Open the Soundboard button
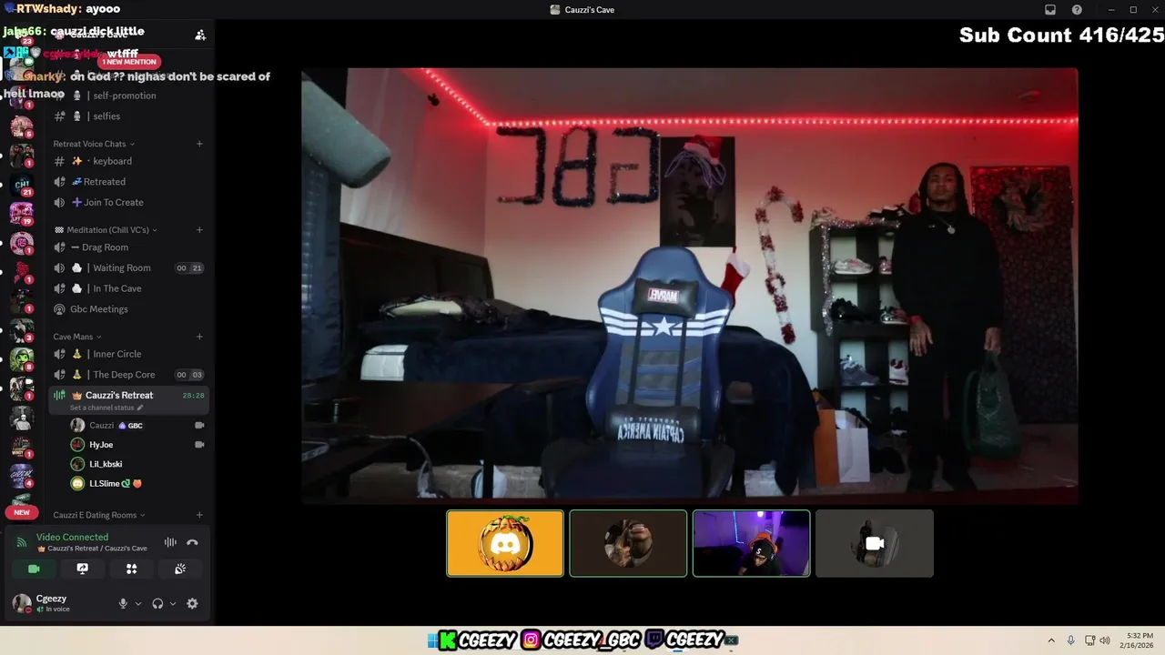The image size is (1165, 655). point(180,569)
